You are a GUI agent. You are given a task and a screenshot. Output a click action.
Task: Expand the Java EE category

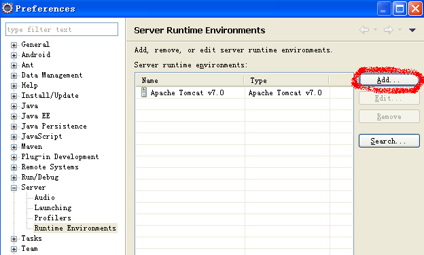pos(14,116)
